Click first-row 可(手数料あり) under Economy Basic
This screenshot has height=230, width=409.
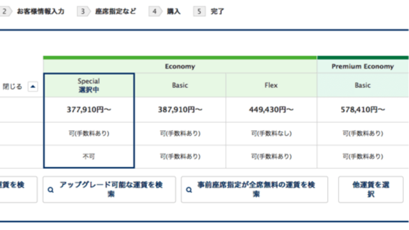coord(180,133)
